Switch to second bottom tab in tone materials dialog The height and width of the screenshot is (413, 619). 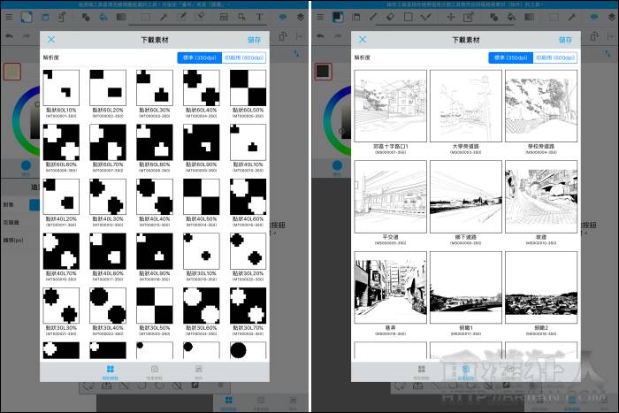pos(155,372)
